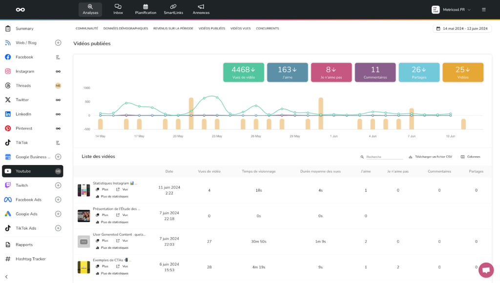The height and width of the screenshot is (283, 500).
Task: Select the Données Démographiques tab
Action: pos(125,29)
